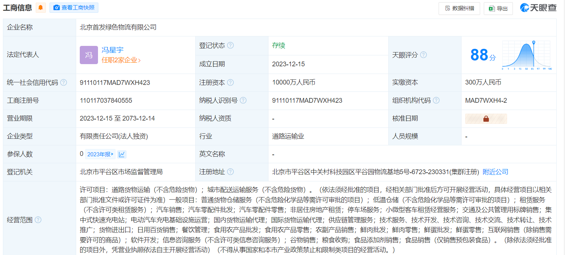This screenshot has height=255, width=565.
Task: Expand the 2023年报 dropdown tag
Action: click(101, 154)
